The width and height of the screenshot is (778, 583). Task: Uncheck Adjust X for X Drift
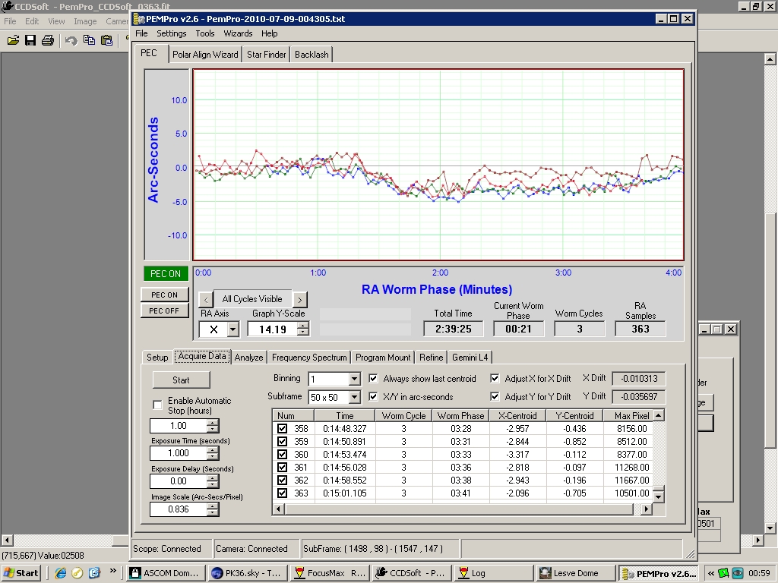pyautogui.click(x=495, y=378)
